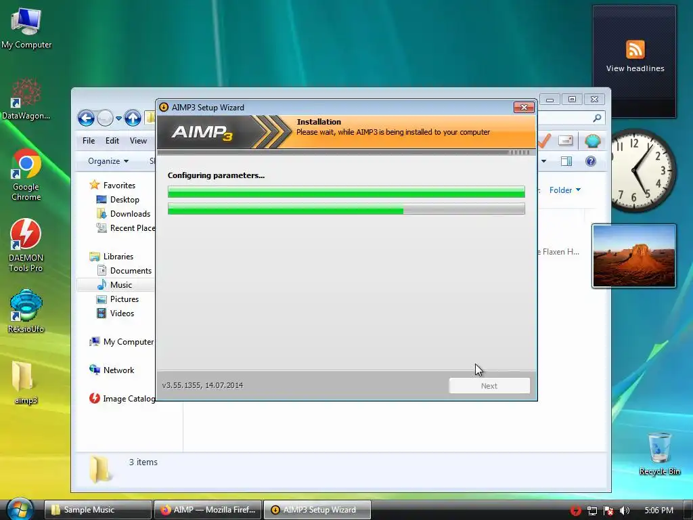Switch to AIMP3 Setup Wizard taskbar button
The image size is (693, 520).
click(x=317, y=510)
